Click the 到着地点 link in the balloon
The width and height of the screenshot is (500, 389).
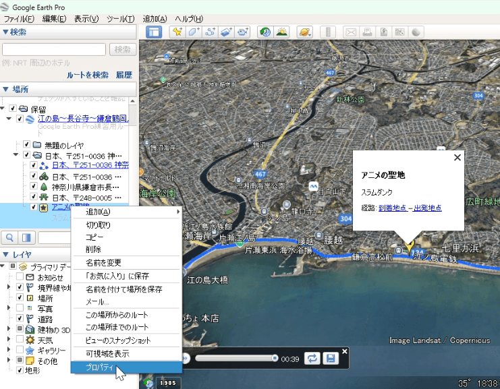(393, 208)
